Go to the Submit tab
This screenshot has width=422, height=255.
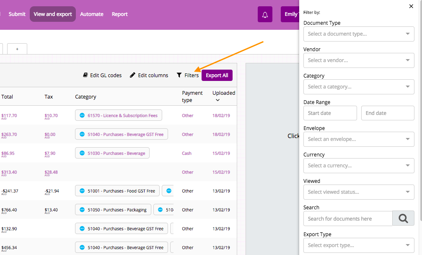[17, 14]
